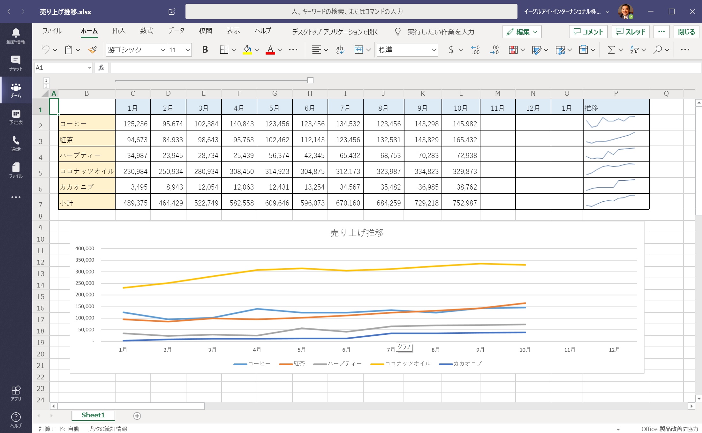The image size is (702, 433).
Task: Expand the font color options arrow
Action: [x=280, y=50]
